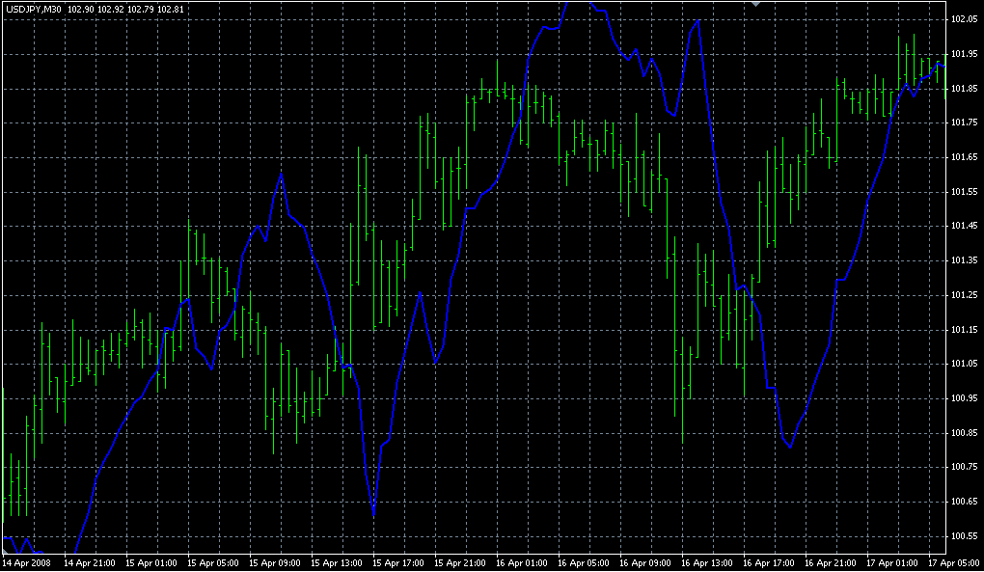
Task: Click the USDJPY,M30 symbol label
Action: [x=33, y=9]
